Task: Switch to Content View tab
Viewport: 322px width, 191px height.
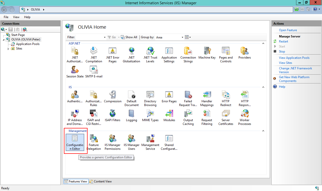Action: tap(100, 181)
